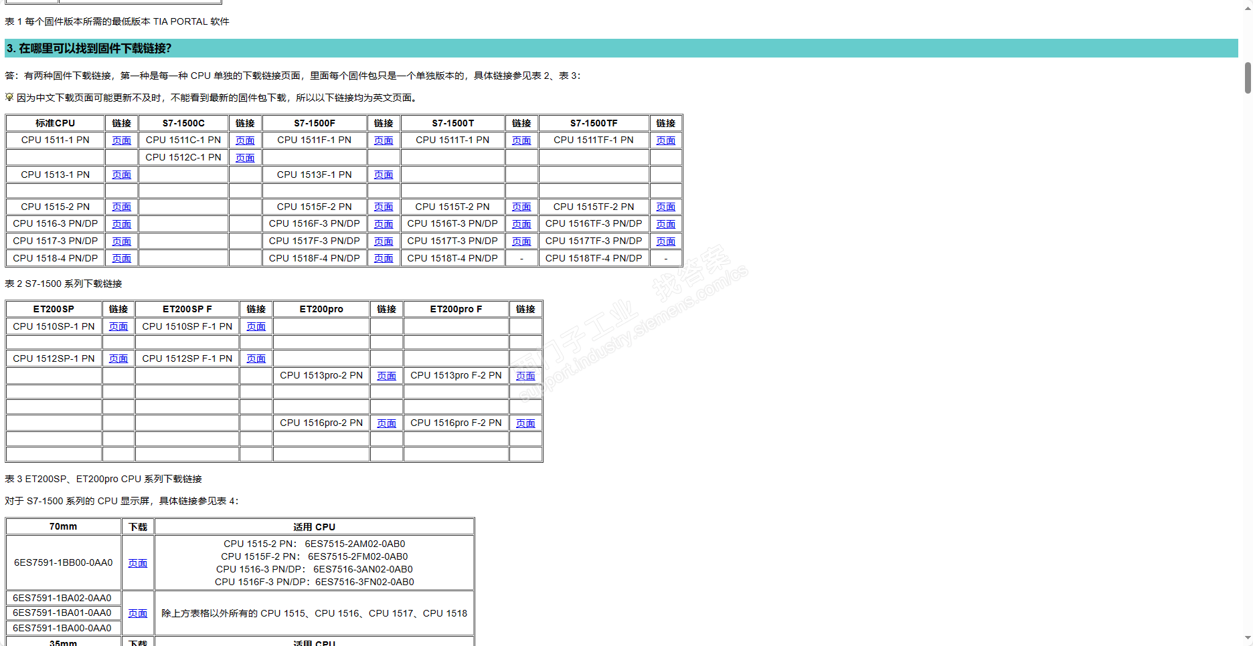
Task: Click the scrollbar down arrow
Action: pos(1248,638)
